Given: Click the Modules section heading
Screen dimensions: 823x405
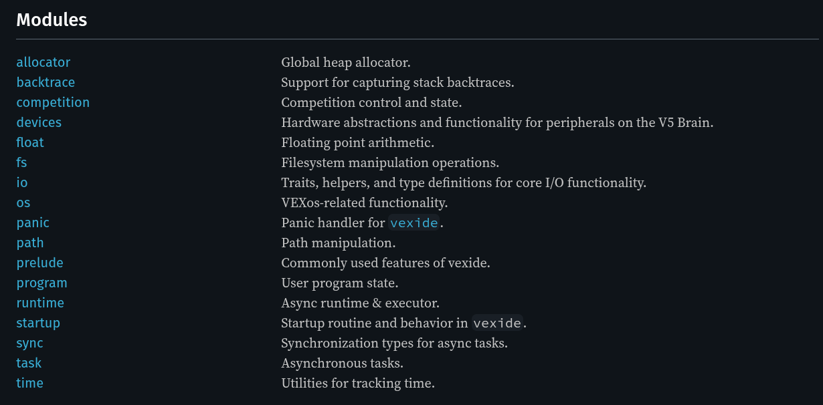Looking at the screenshot, I should click(51, 20).
